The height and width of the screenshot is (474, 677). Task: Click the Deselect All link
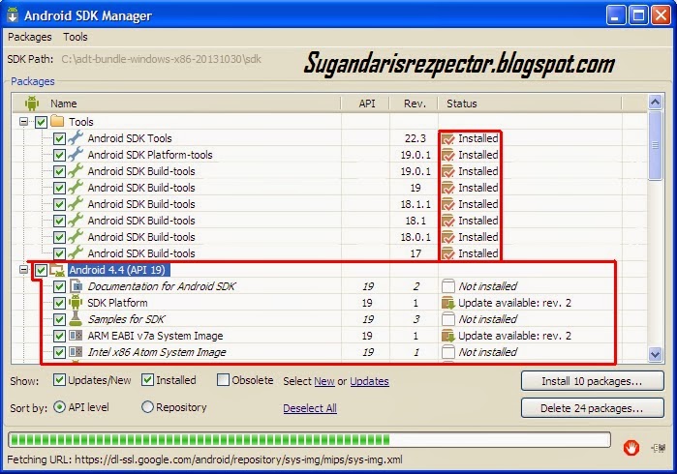pos(310,408)
